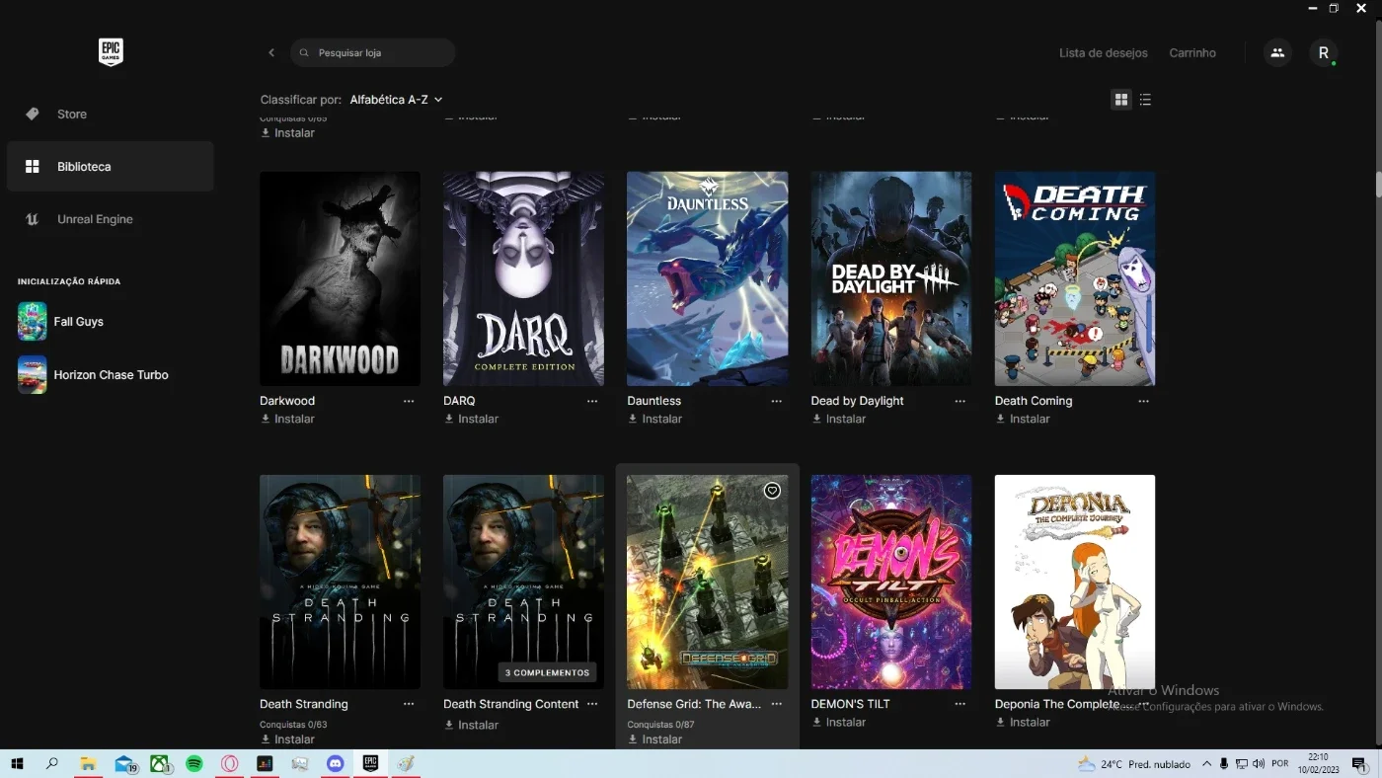The image size is (1382, 778).
Task: Install Death Coming
Action: (1022, 419)
